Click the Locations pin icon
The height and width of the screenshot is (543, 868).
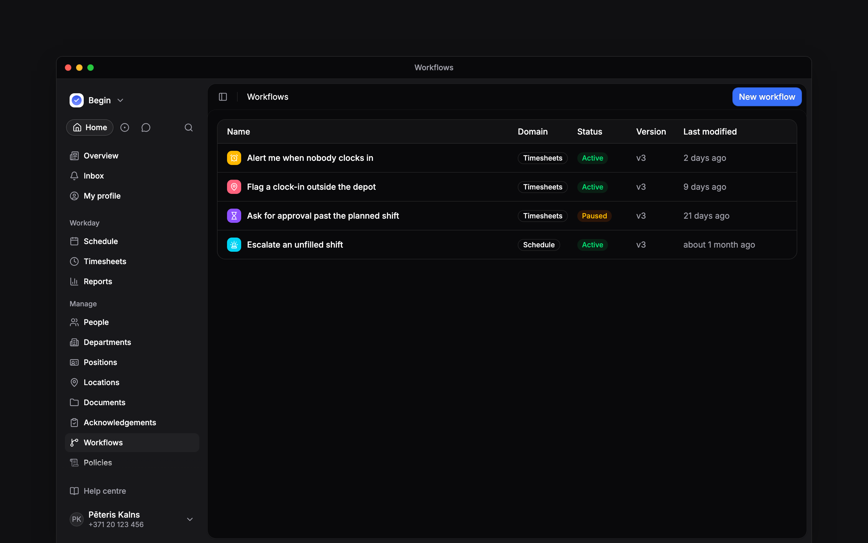pyautogui.click(x=74, y=382)
